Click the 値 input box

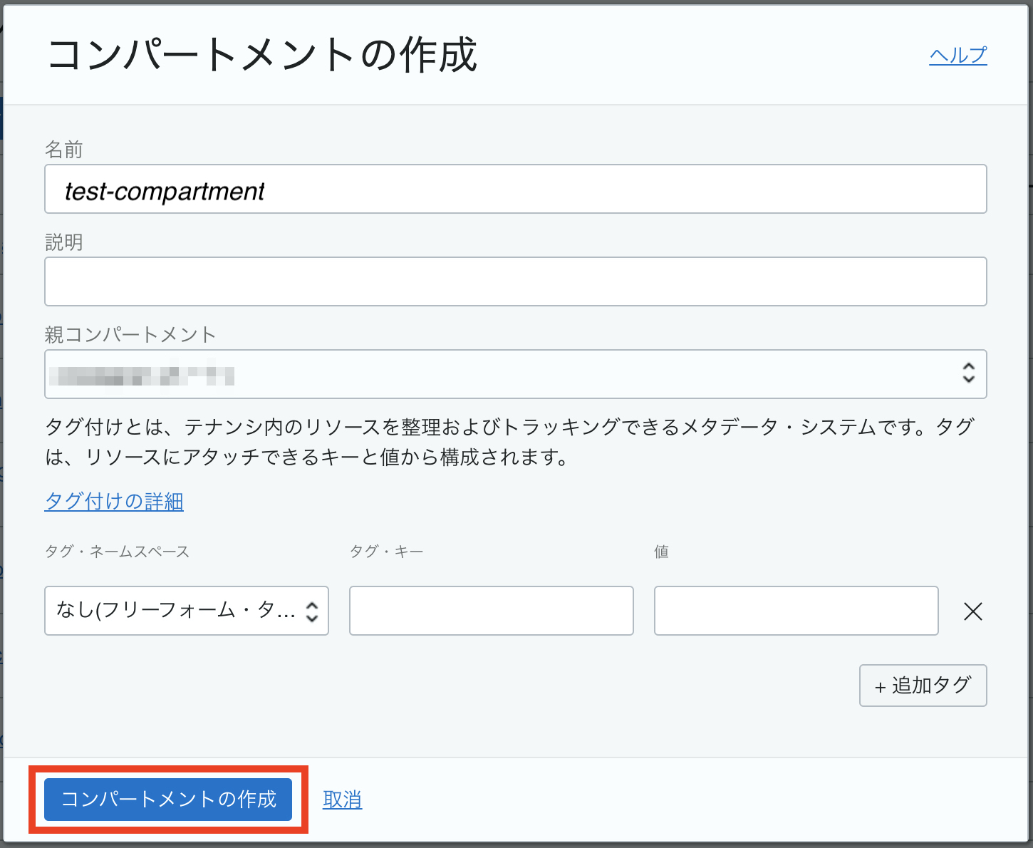coord(796,611)
